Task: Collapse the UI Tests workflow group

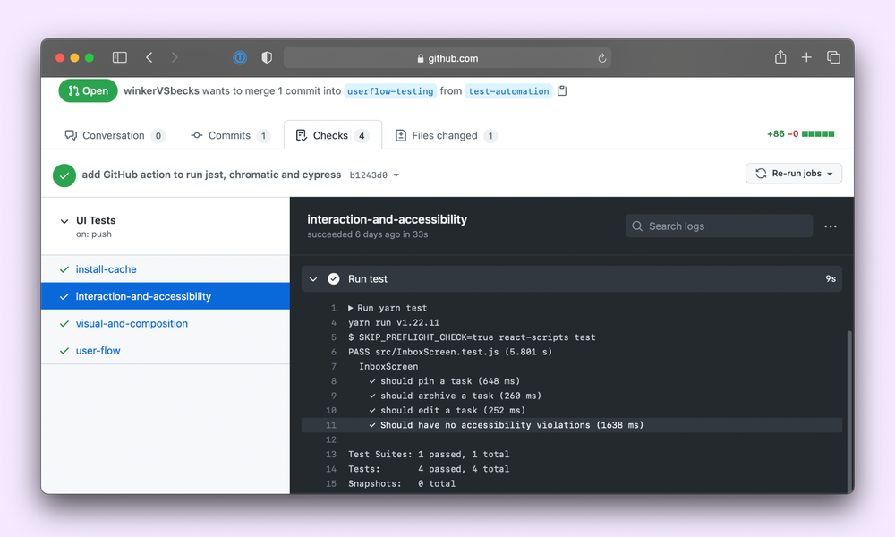Action: (64, 220)
